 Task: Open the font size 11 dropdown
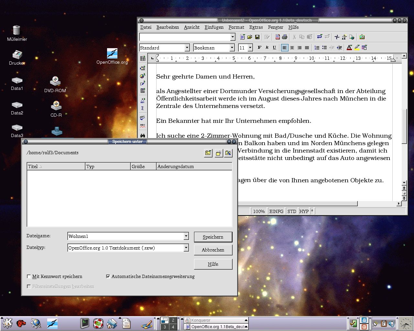click(250, 48)
